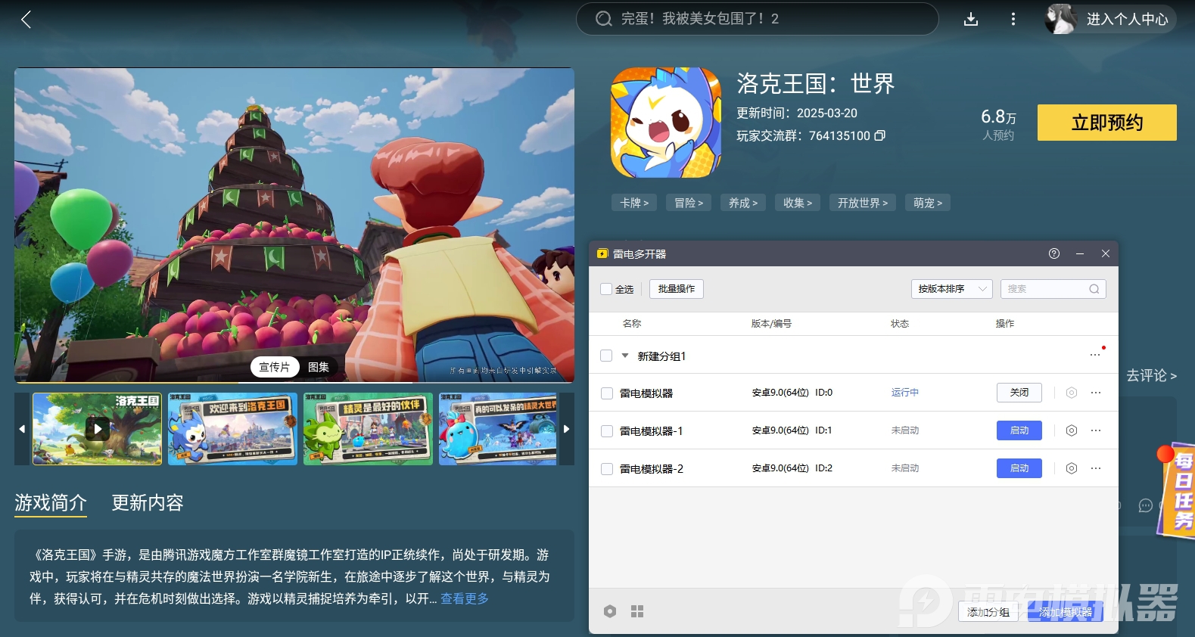Open settings for 雷电模拟器-1
Screen dimensions: 1195x637
[x=1072, y=430]
